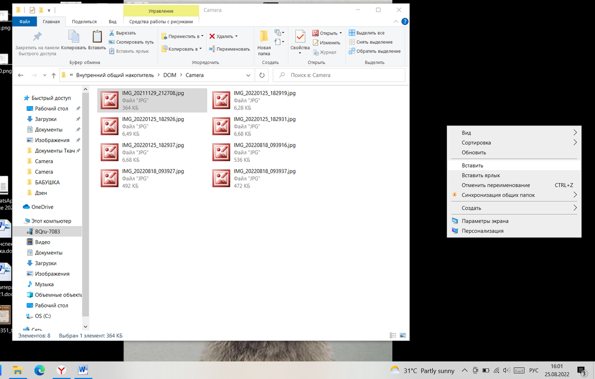Collapse the ribbon with the chevron
This screenshot has width=595, height=379.
pos(395,22)
